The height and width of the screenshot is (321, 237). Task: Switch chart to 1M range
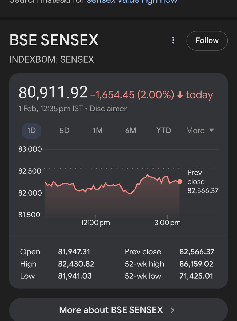[98, 131]
